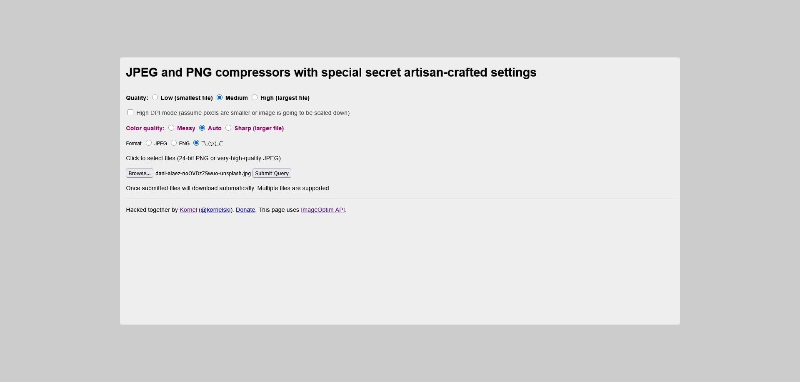Select Auto color quality option
The height and width of the screenshot is (382, 800).
(x=202, y=128)
